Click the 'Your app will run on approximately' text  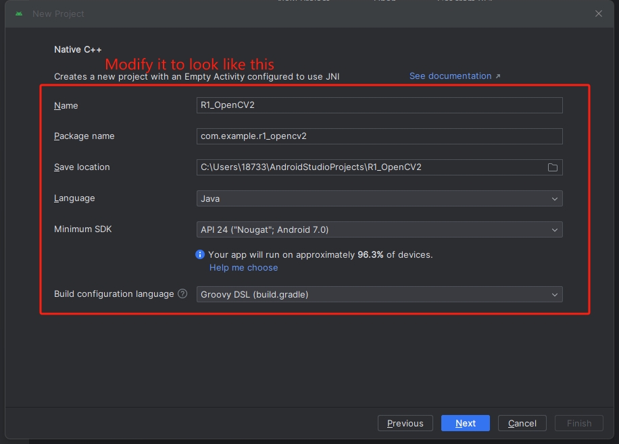tap(320, 255)
